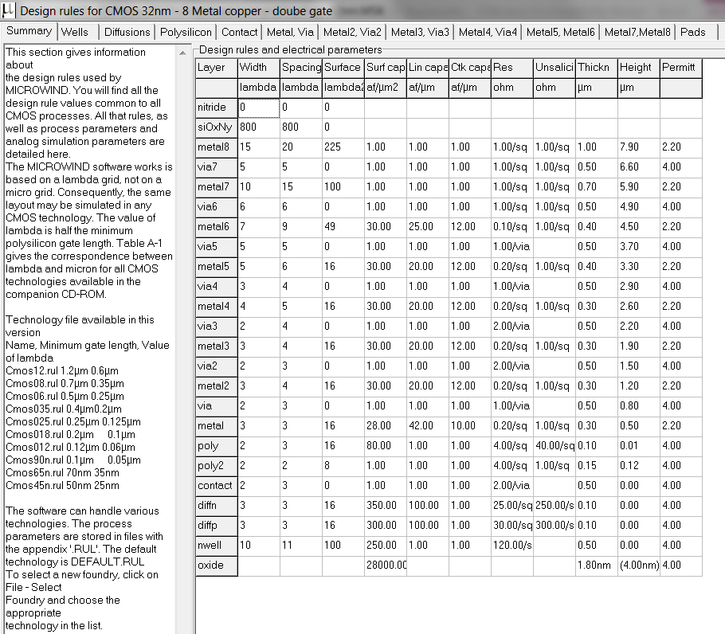
Task: Click the metal3 row header
Action: coord(217,346)
